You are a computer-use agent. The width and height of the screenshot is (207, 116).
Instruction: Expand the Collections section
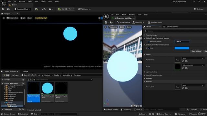click(2, 109)
